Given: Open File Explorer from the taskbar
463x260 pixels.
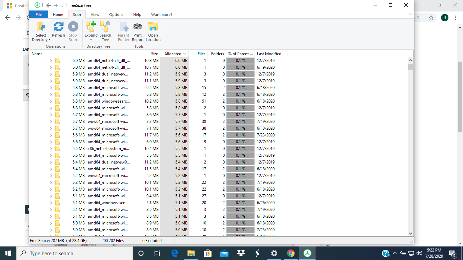Looking at the screenshot, I should (x=191, y=253).
